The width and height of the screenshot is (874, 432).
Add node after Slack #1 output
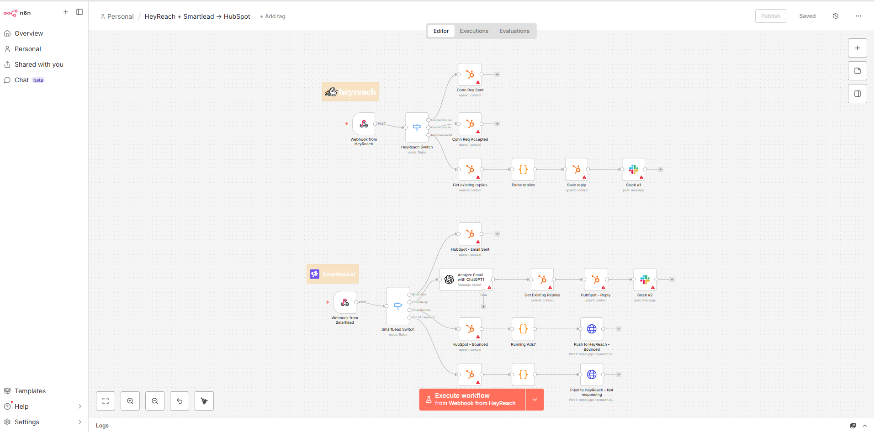pyautogui.click(x=661, y=169)
